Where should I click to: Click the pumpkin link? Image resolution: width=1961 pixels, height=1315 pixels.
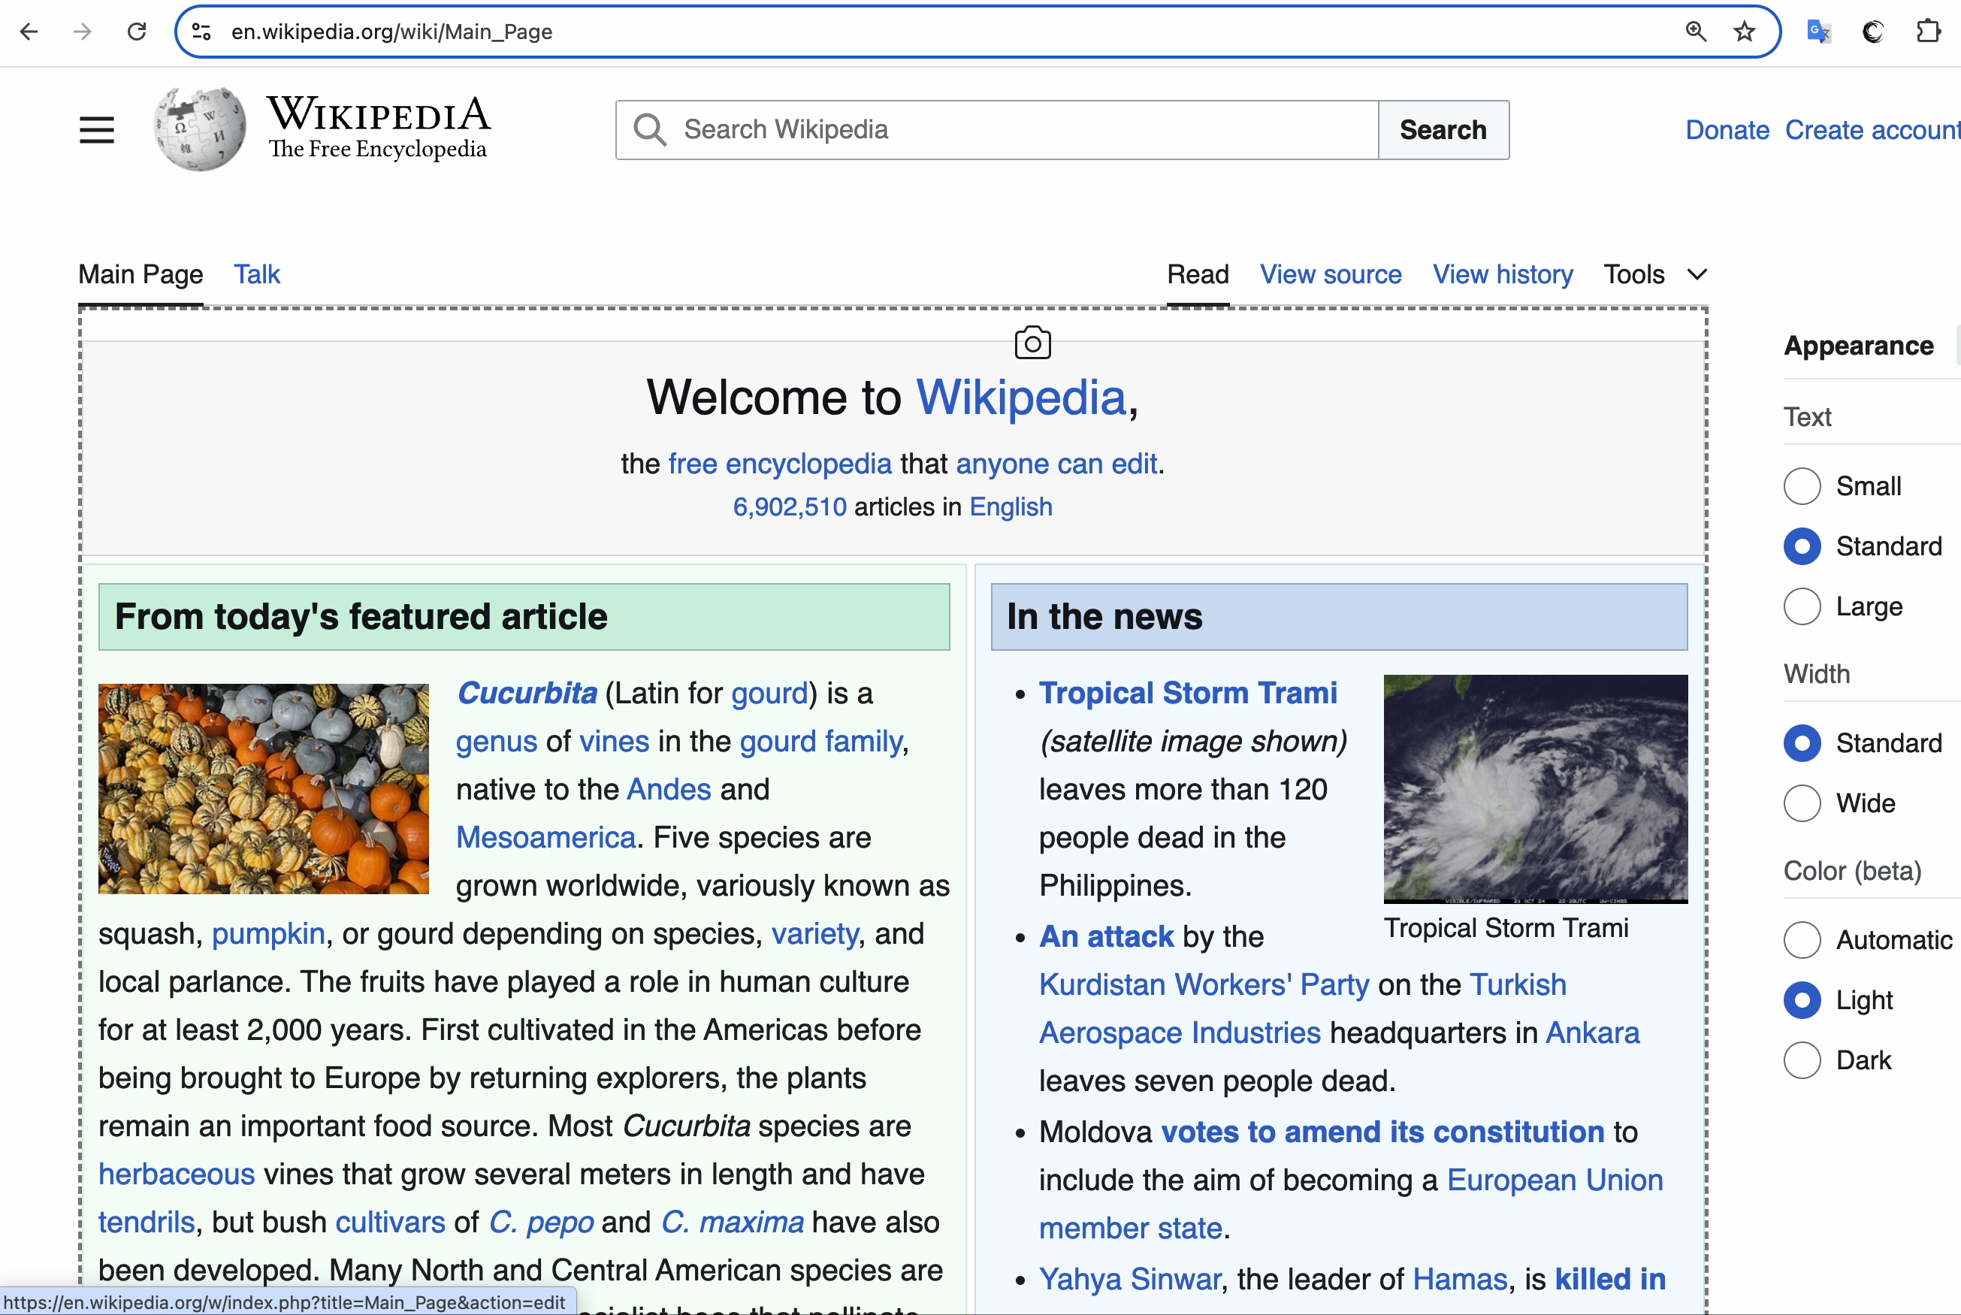[x=268, y=934]
